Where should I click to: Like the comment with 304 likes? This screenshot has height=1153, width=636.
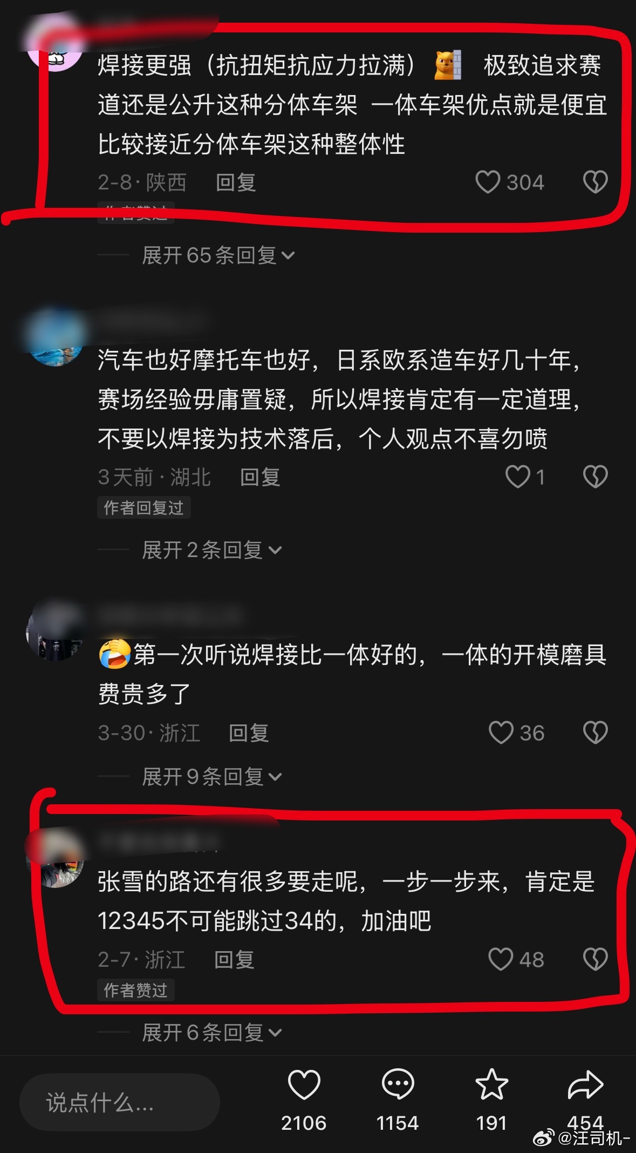click(487, 182)
